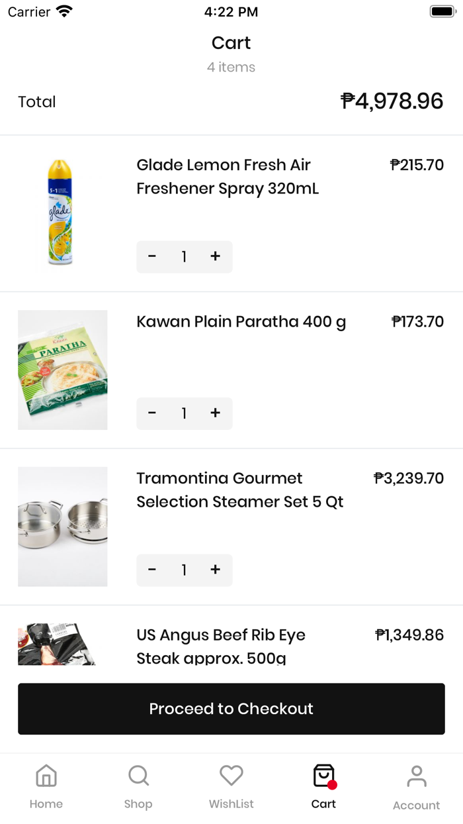Open Kawan Paratha product image

pos(62,370)
